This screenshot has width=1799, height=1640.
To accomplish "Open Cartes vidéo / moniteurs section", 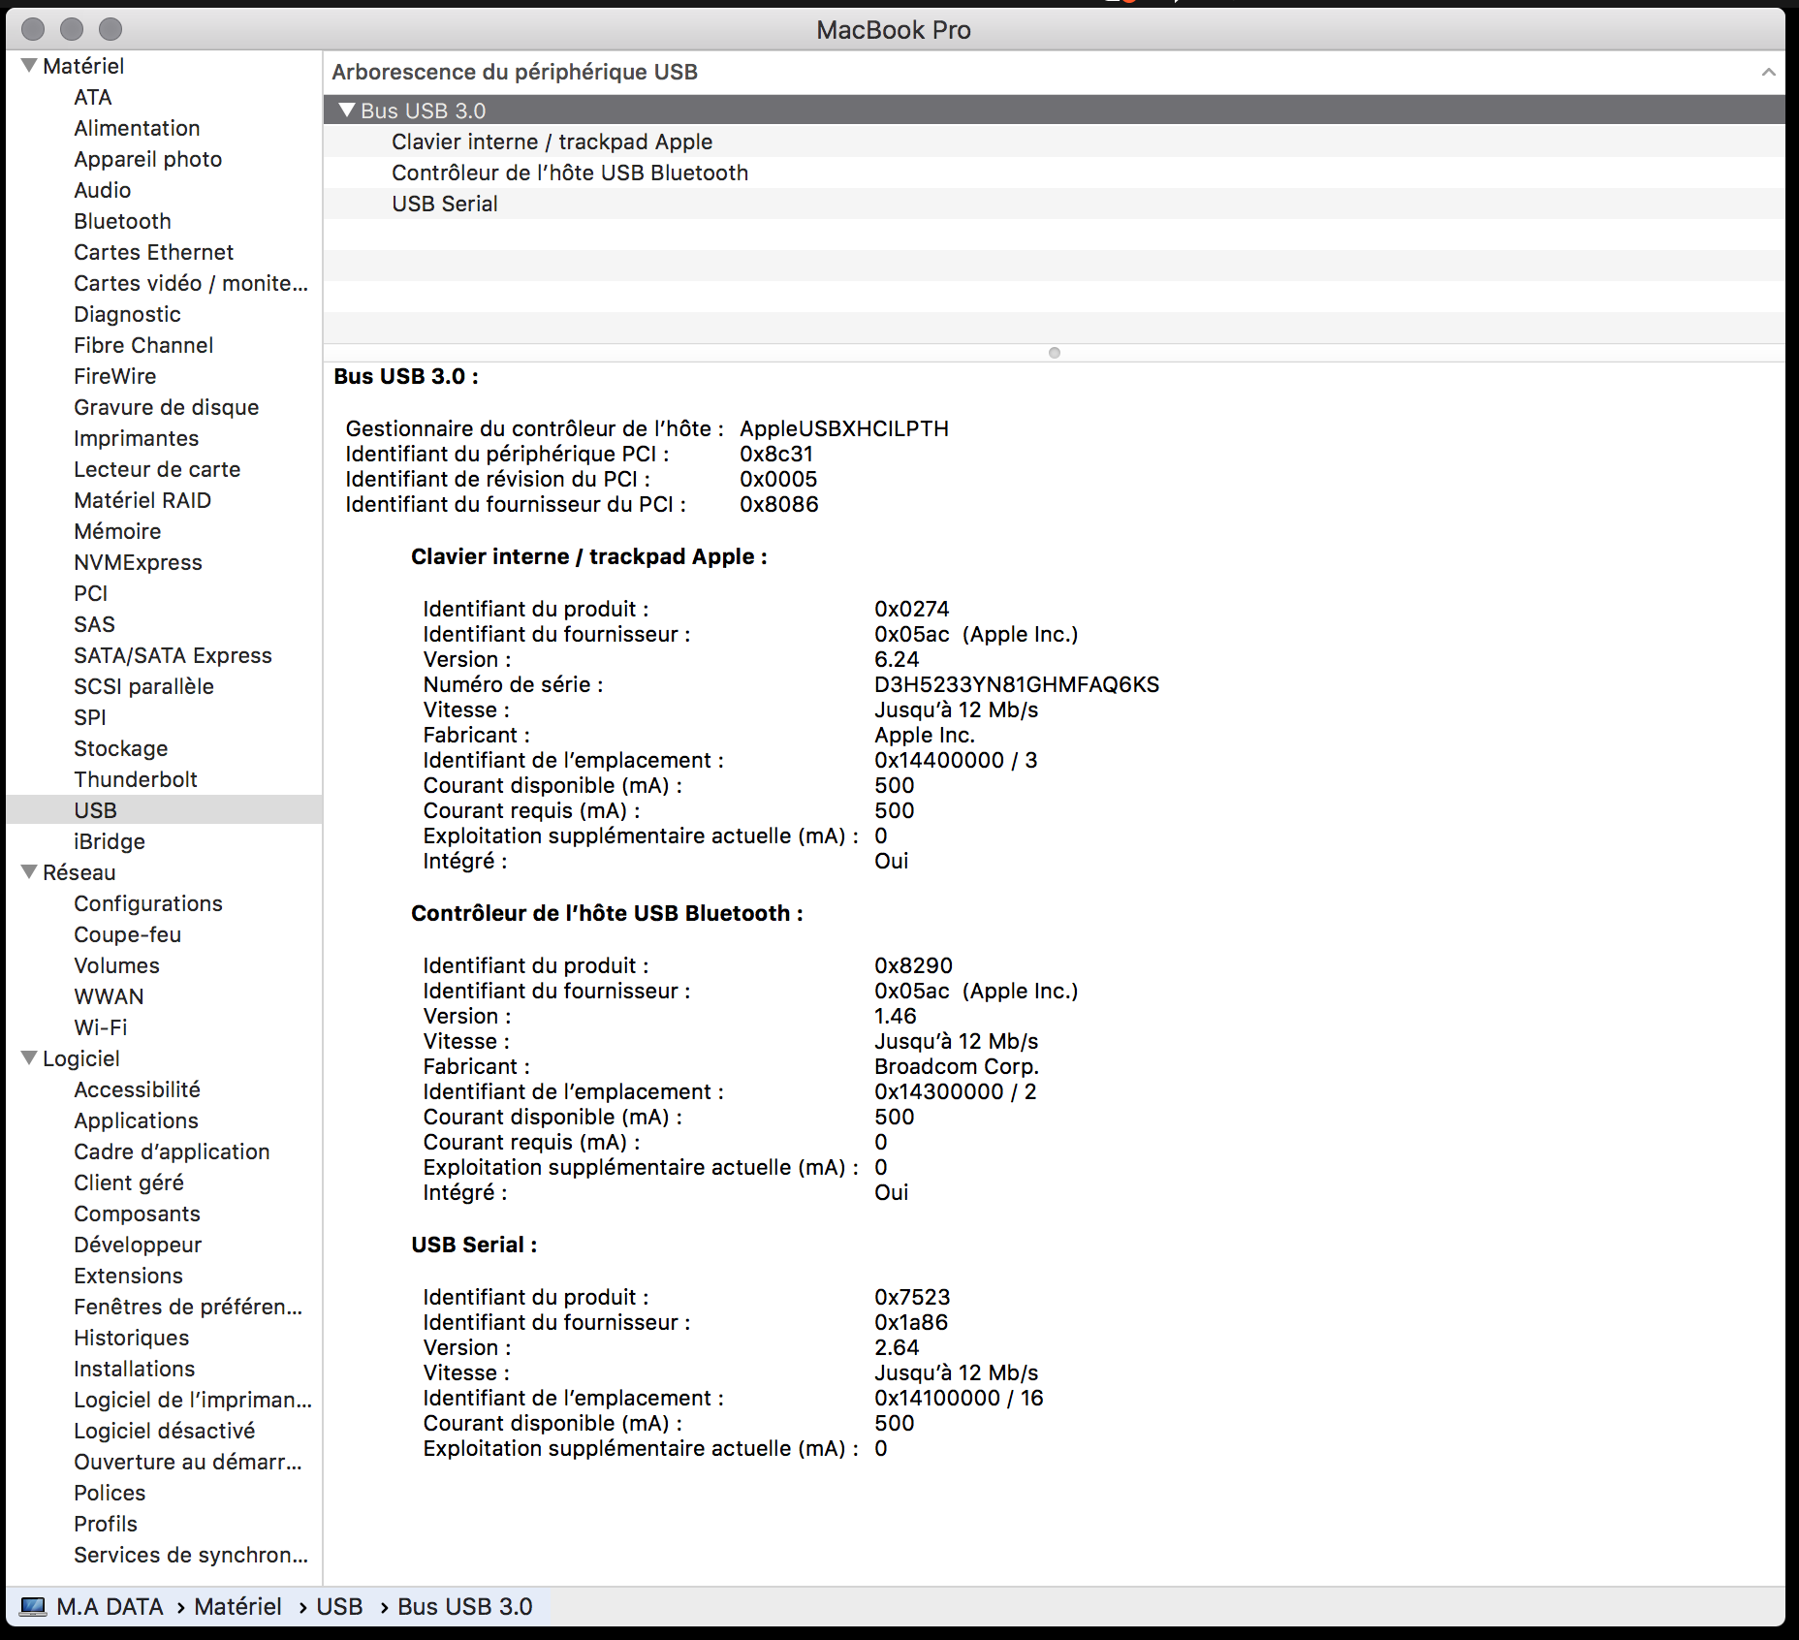I will coord(191,283).
